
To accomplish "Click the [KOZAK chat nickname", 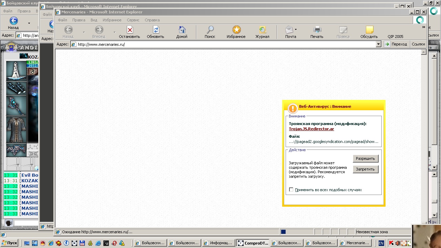I will 29,180.
